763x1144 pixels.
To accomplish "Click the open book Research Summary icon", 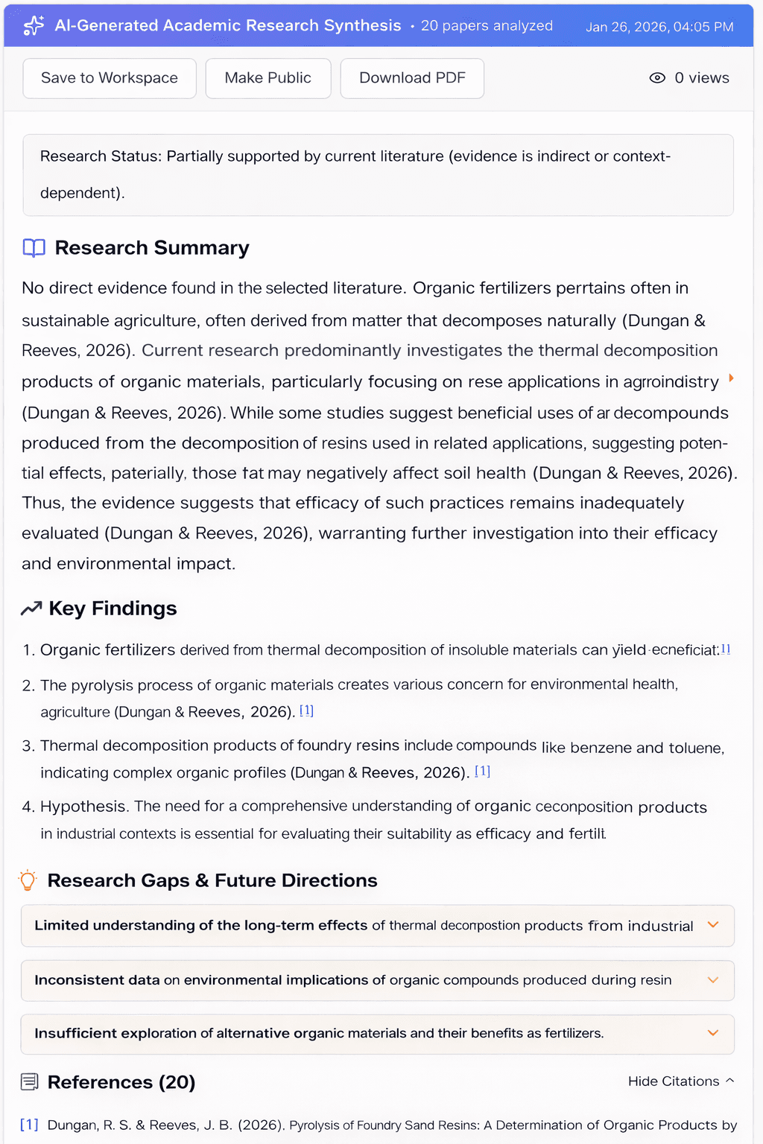I will pyautogui.click(x=33, y=248).
